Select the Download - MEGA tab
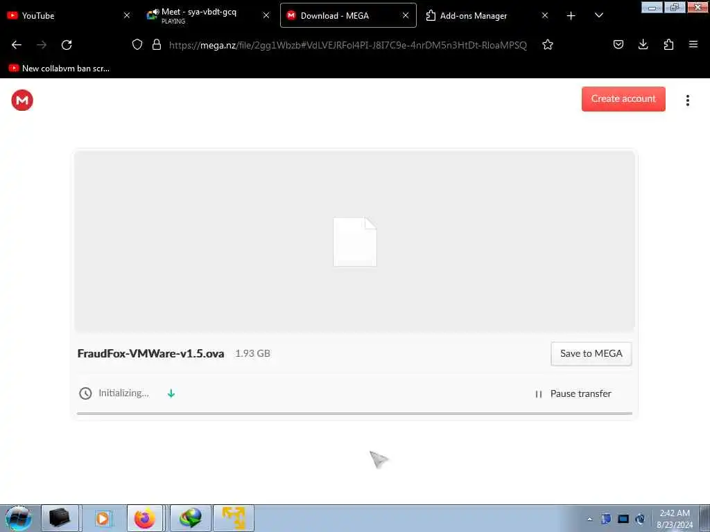 [348, 15]
